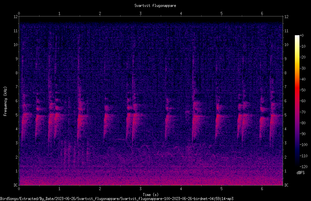Screen dimensions: 311x201
Task: Click the '-10' colorbar label
Action: (x=302, y=46)
